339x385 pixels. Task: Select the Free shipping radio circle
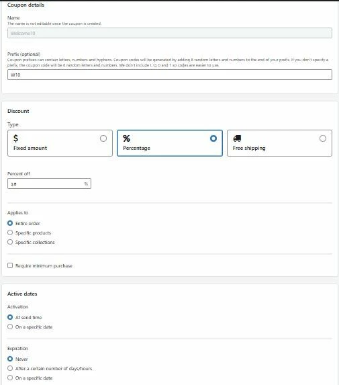point(323,138)
